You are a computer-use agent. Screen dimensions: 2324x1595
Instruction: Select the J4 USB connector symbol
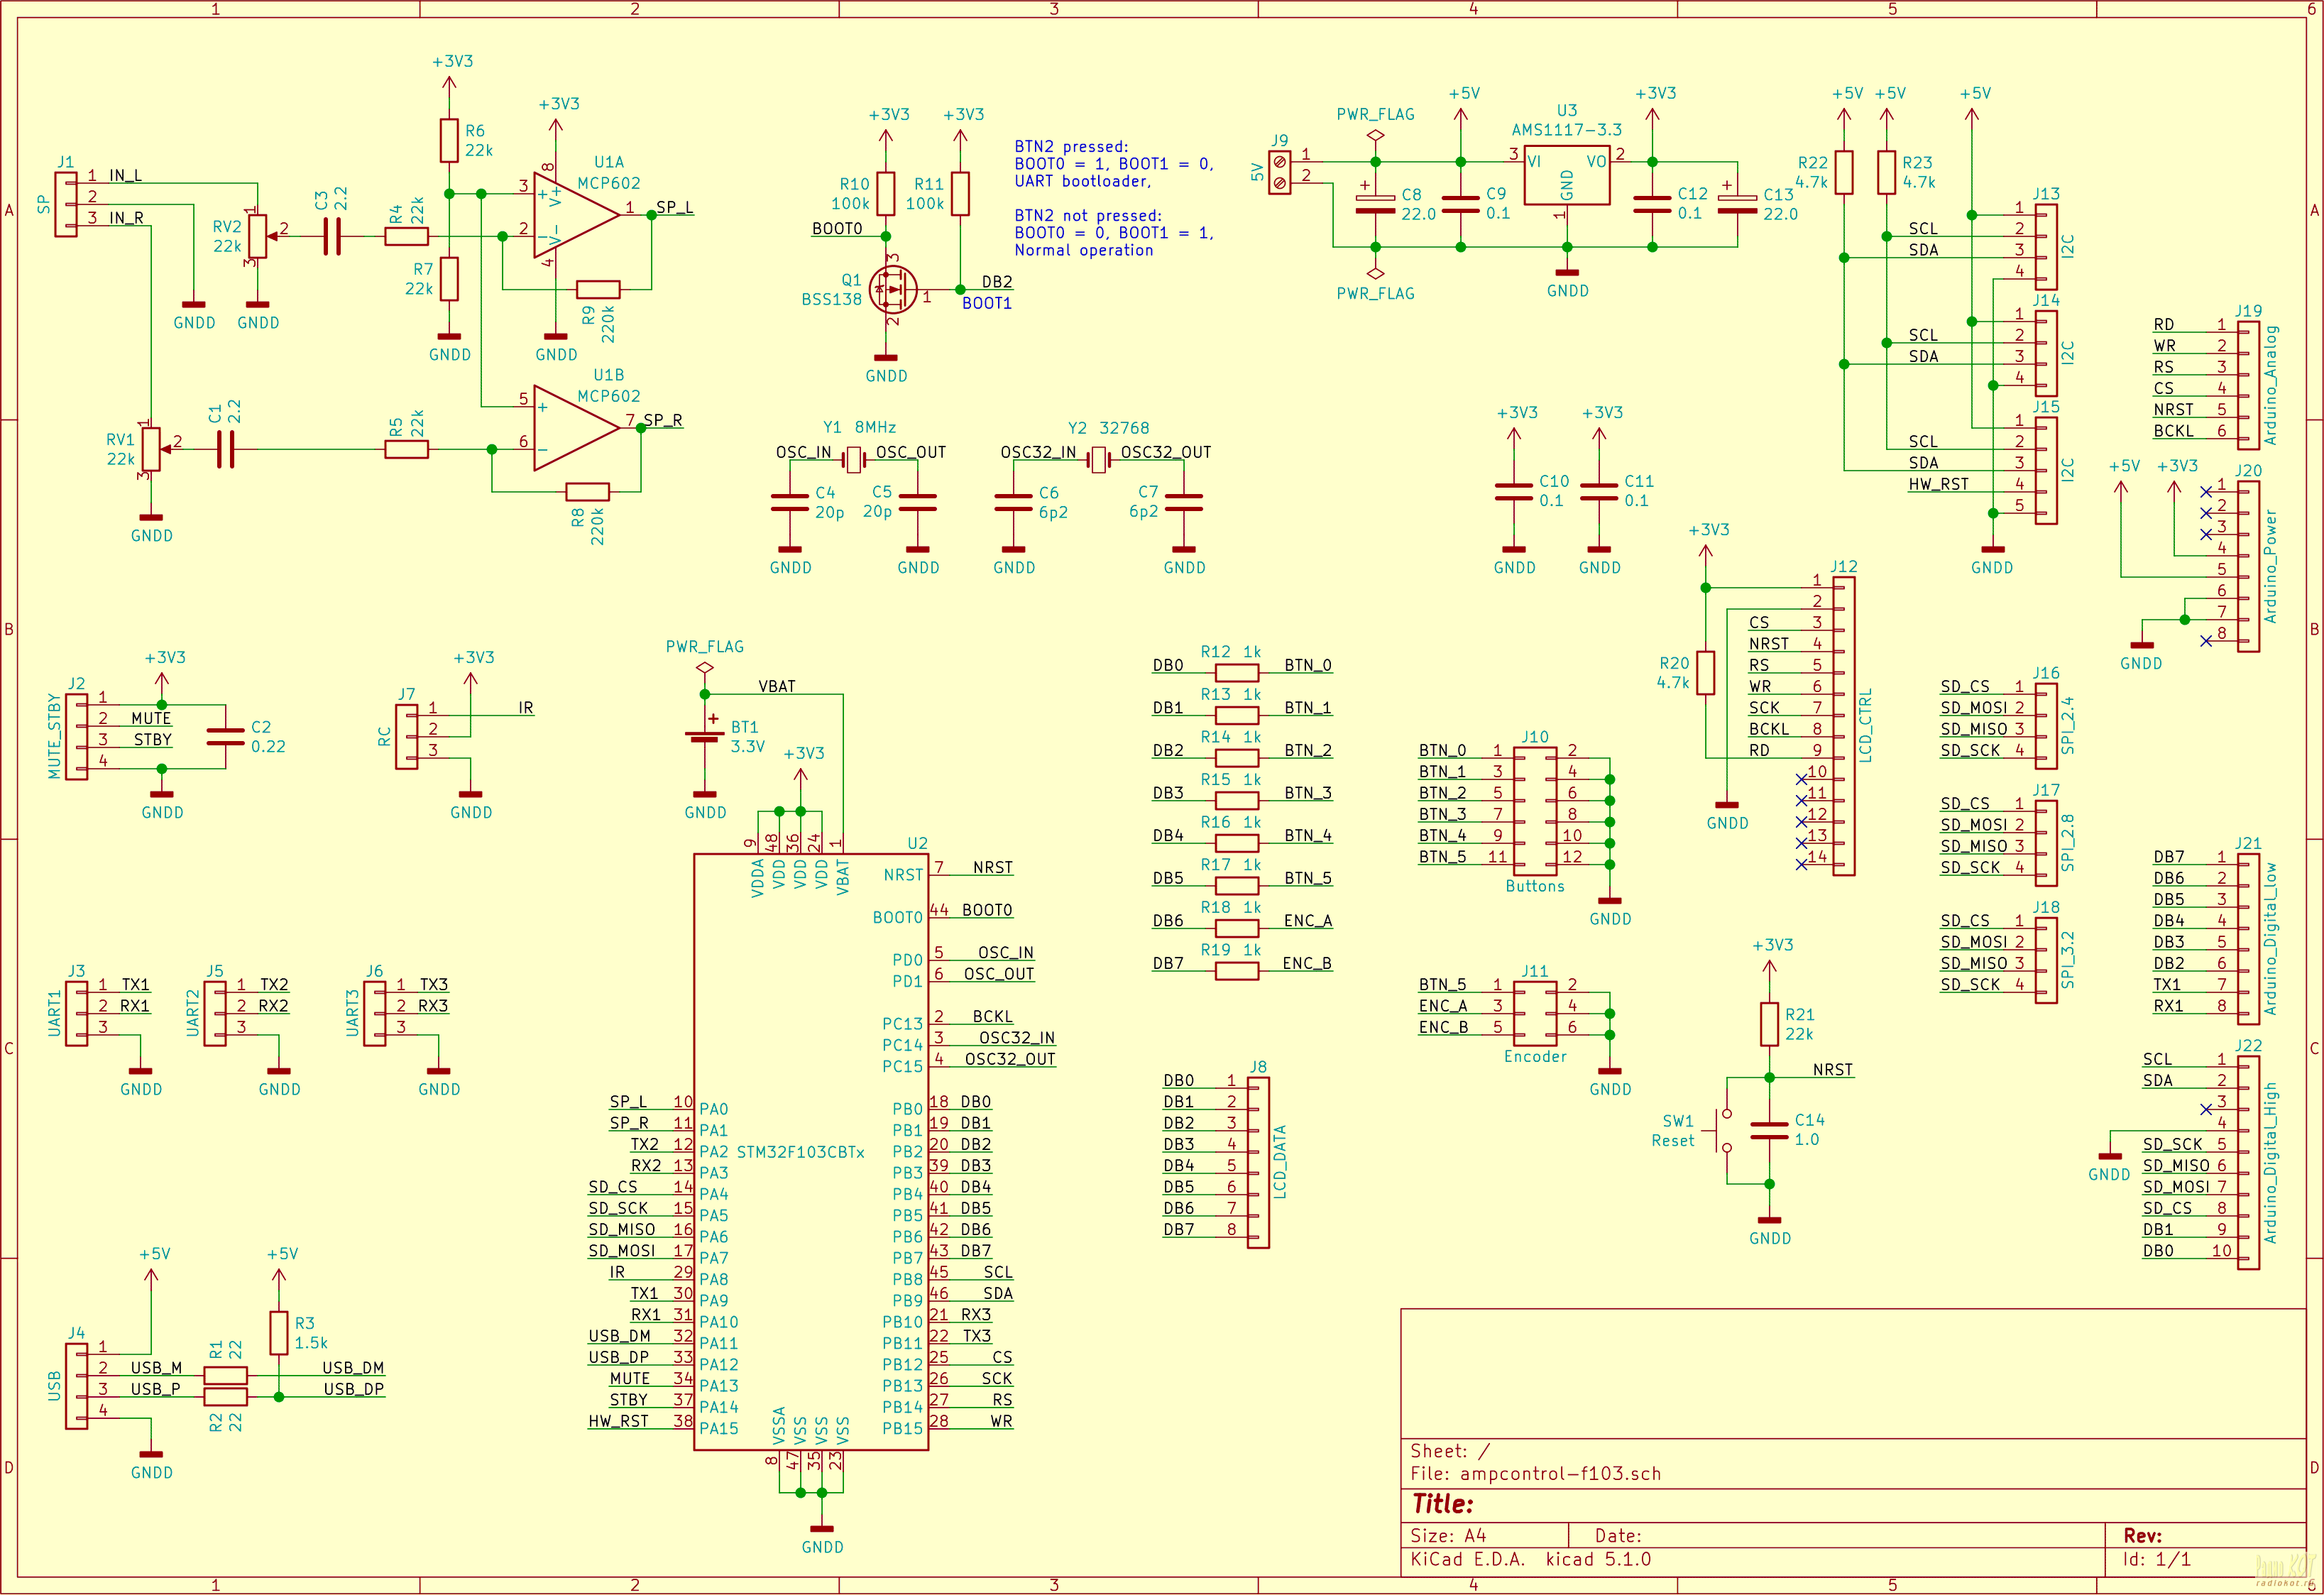click(x=76, y=1386)
